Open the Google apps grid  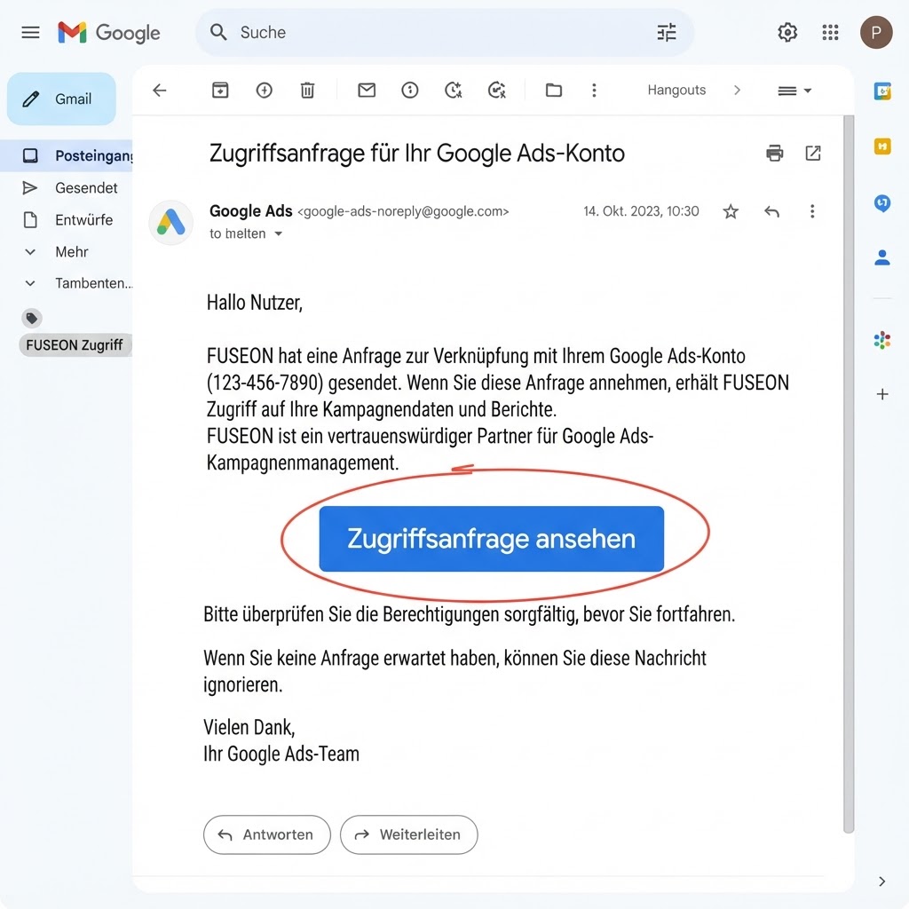(x=830, y=33)
